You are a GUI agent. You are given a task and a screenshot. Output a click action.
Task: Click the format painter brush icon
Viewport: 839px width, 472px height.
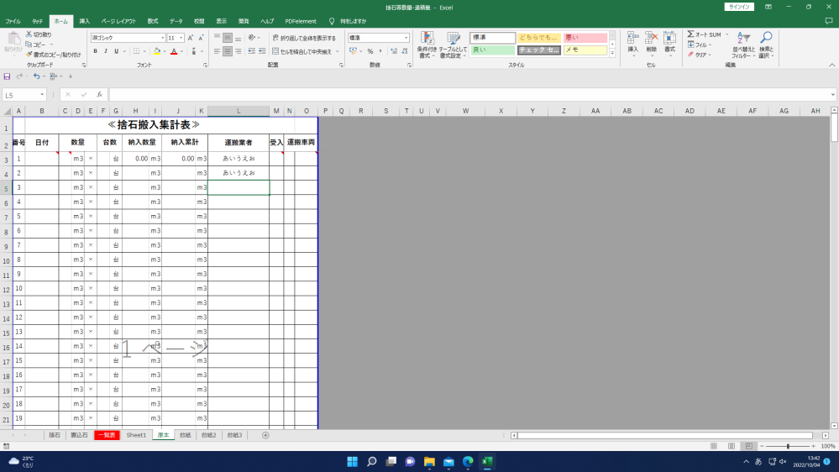click(x=29, y=55)
